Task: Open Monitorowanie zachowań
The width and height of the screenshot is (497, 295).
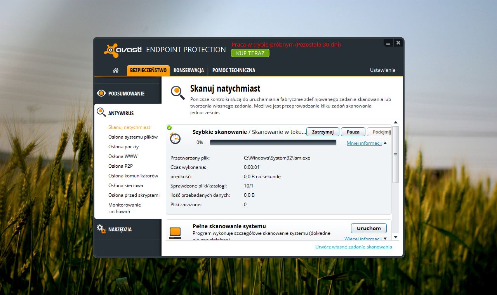Action: pyautogui.click(x=125, y=208)
